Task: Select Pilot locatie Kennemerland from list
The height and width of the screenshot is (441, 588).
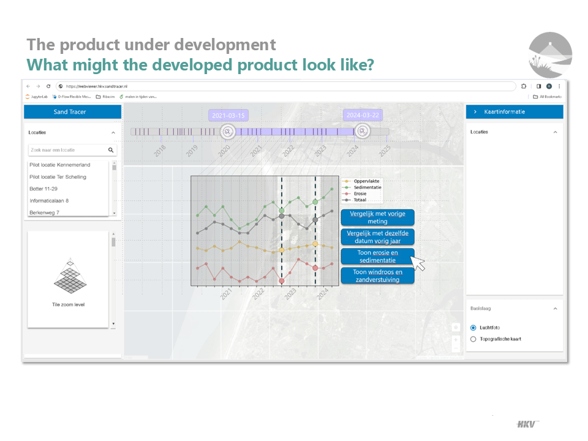Action: 59,165
